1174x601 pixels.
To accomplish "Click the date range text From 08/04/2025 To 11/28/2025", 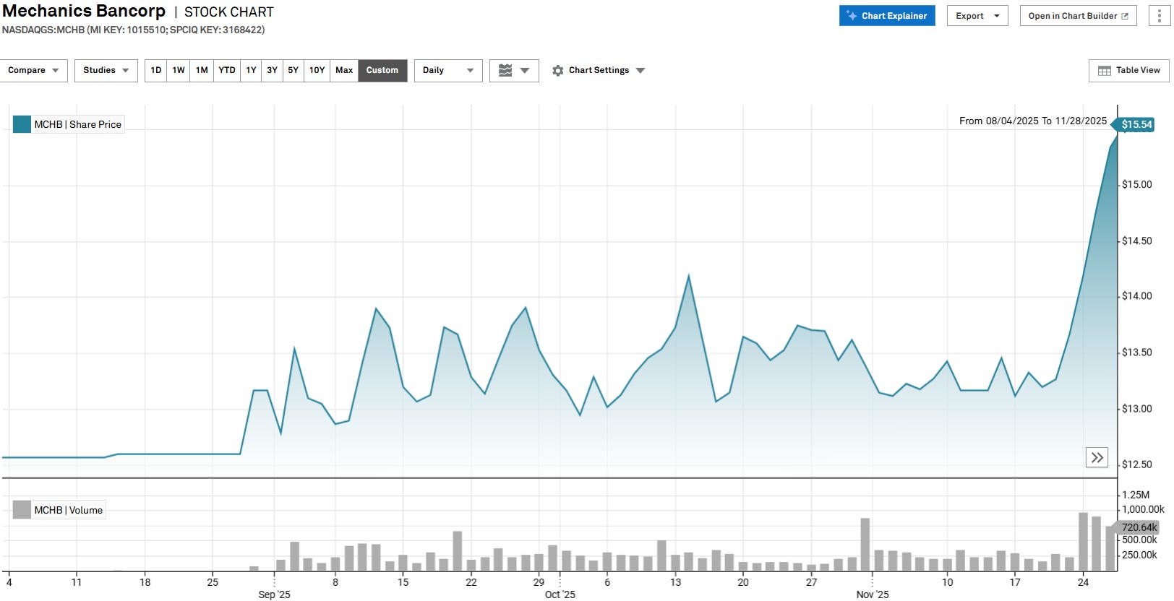I will tap(1033, 121).
